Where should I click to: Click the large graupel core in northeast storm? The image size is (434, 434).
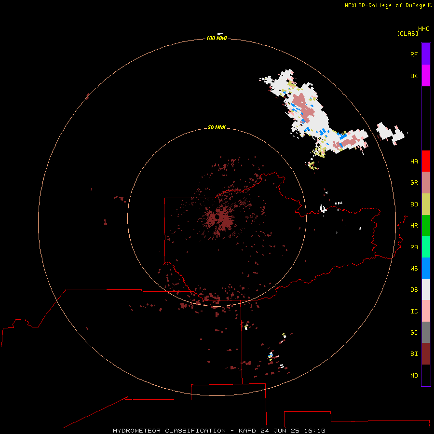click(303, 108)
